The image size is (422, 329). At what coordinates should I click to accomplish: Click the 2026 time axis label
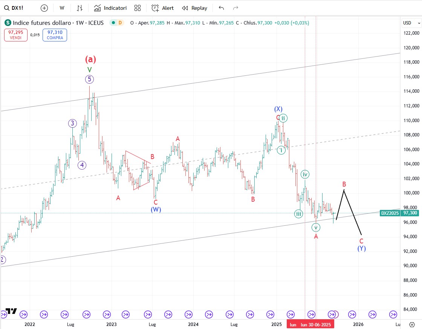pos(358,324)
